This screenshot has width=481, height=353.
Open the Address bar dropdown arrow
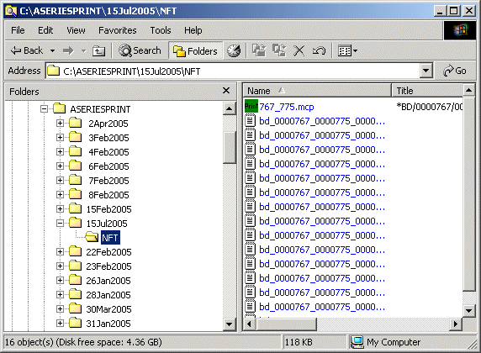pyautogui.click(x=425, y=71)
